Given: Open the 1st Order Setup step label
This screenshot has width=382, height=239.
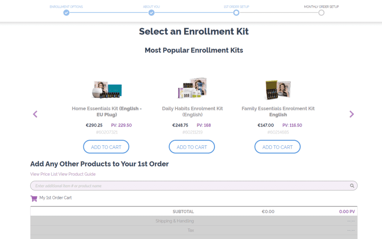Looking at the screenshot, I should (236, 6).
